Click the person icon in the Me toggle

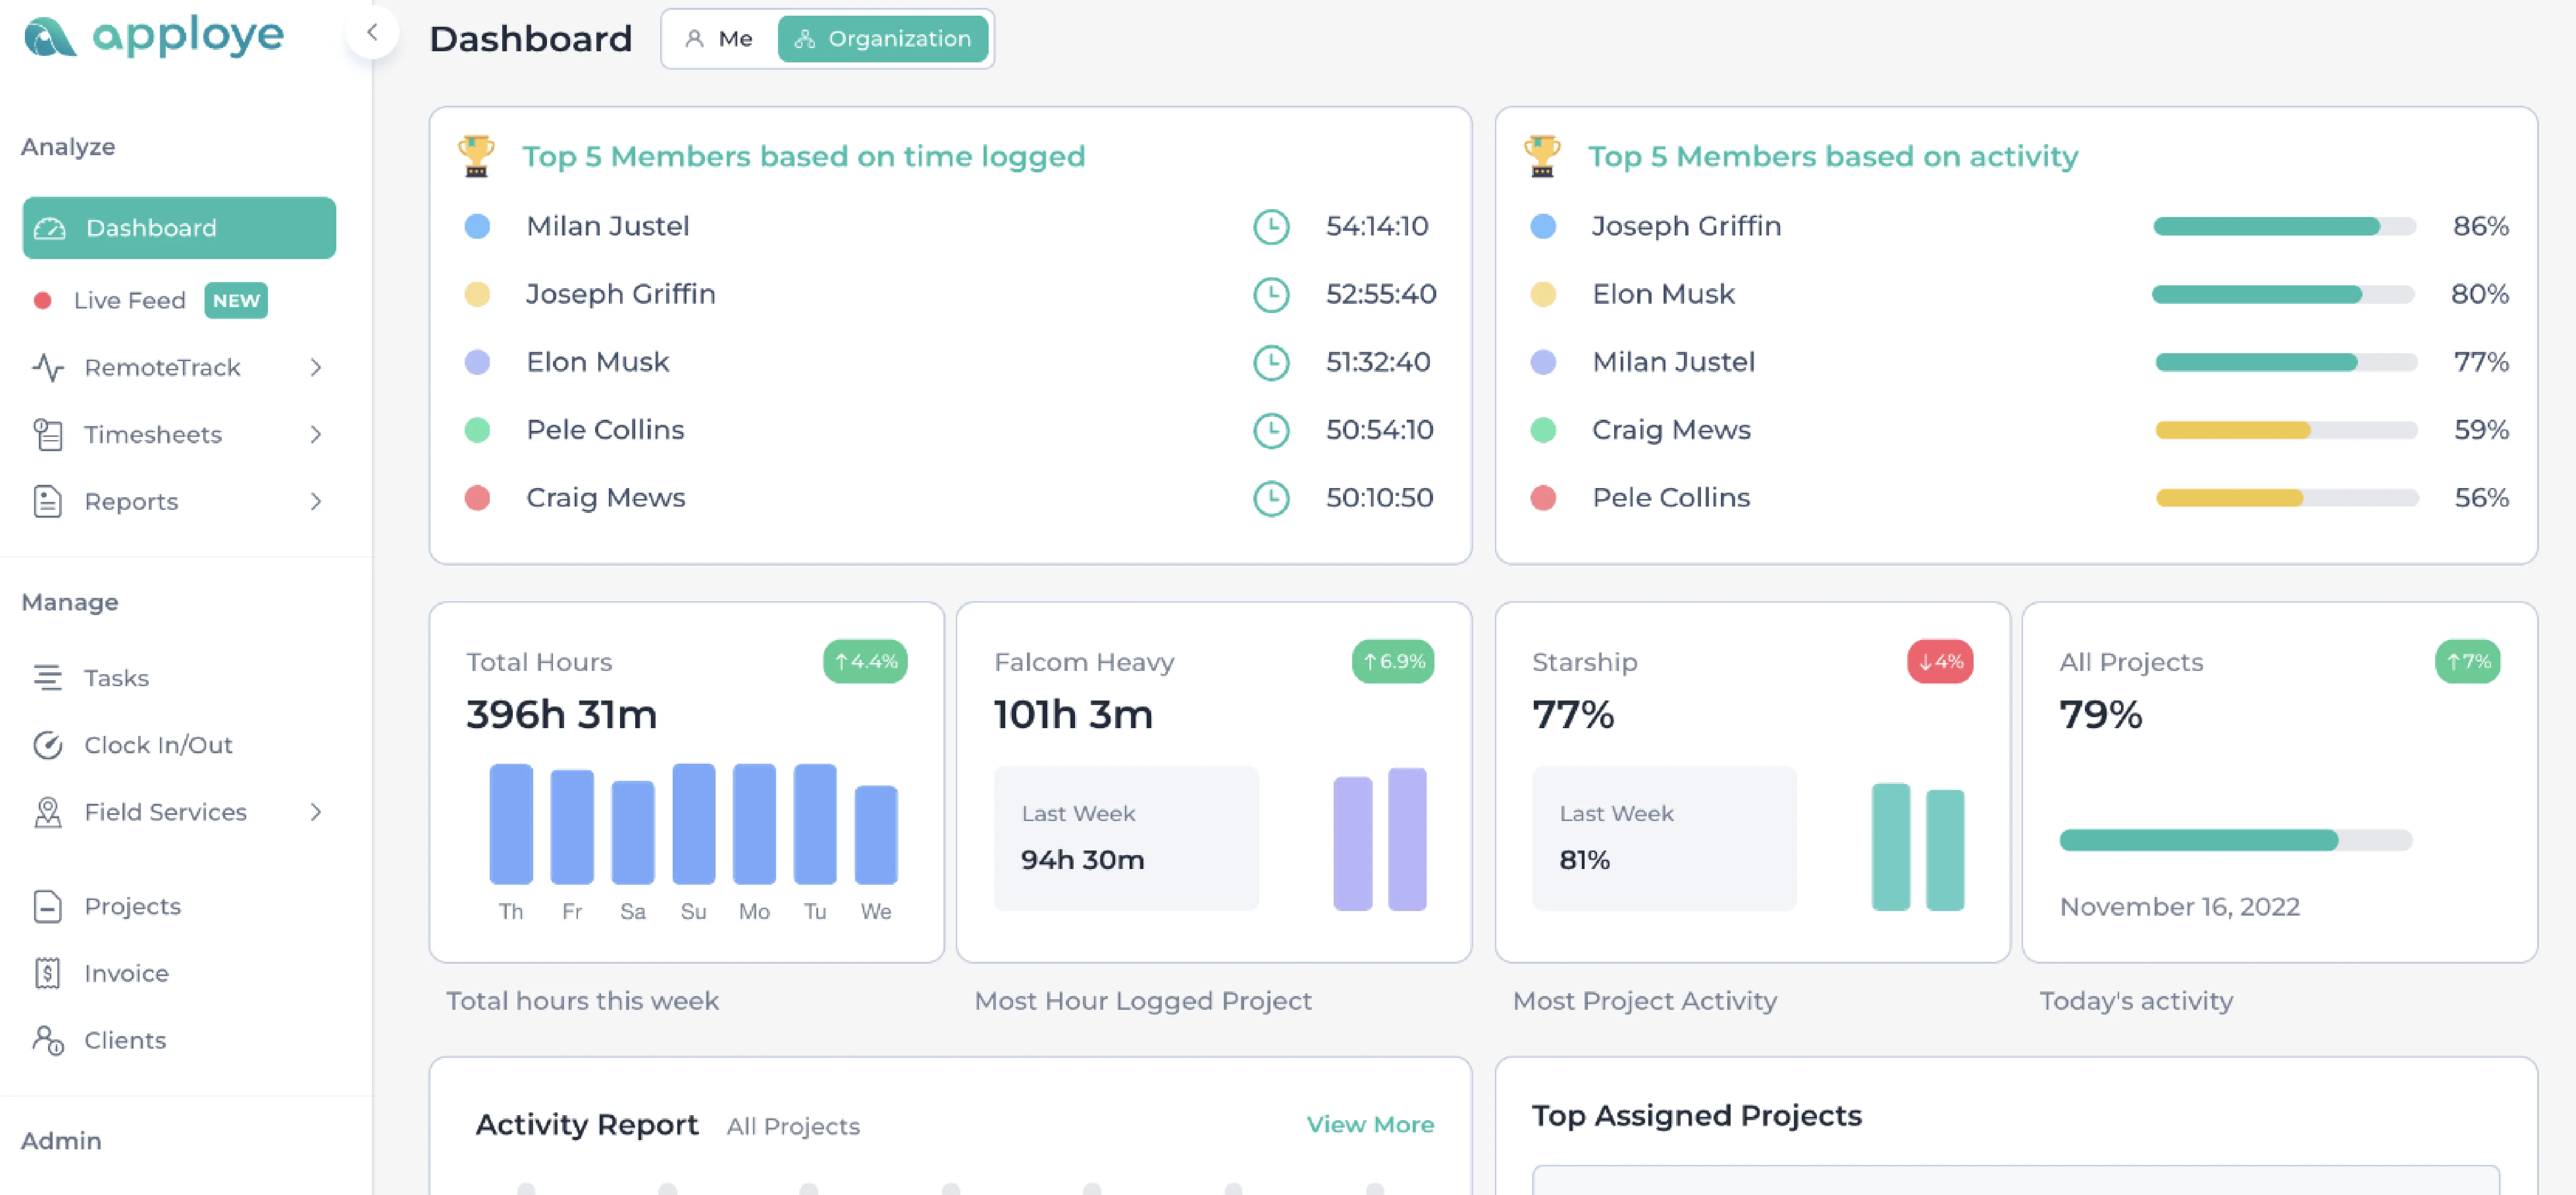[694, 39]
